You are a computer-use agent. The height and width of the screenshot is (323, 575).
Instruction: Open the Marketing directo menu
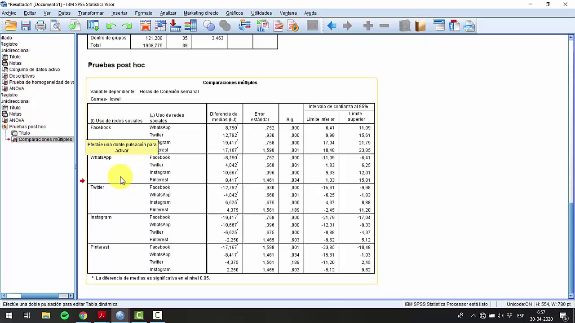pyautogui.click(x=201, y=13)
